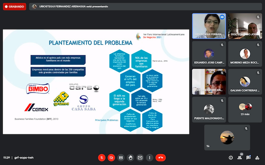Click the GRABANDO recording indicator
265x165 pixels.
tap(14, 7)
